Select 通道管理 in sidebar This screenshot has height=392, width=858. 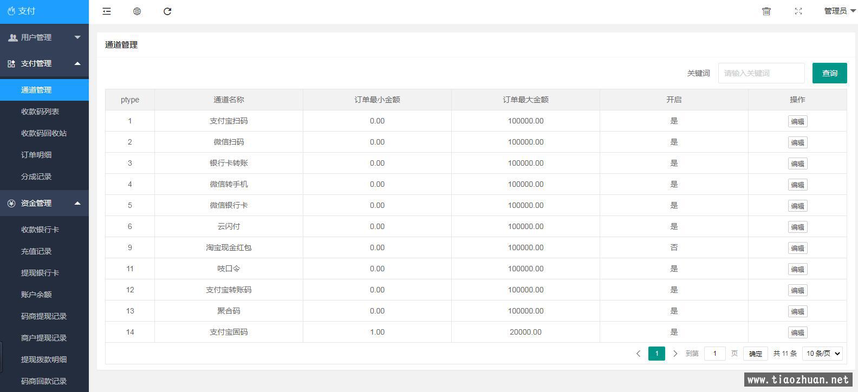(44, 90)
